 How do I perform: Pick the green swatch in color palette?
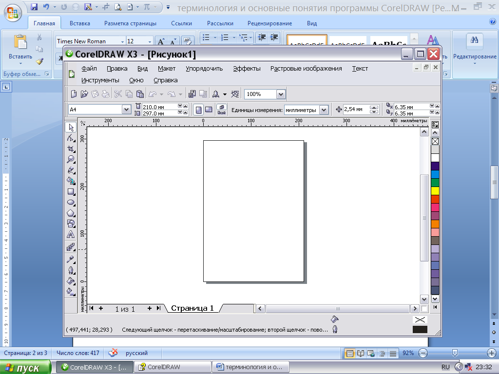[435, 183]
